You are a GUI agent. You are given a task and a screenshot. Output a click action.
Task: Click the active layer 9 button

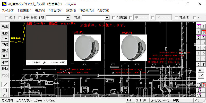[x=203, y=32]
